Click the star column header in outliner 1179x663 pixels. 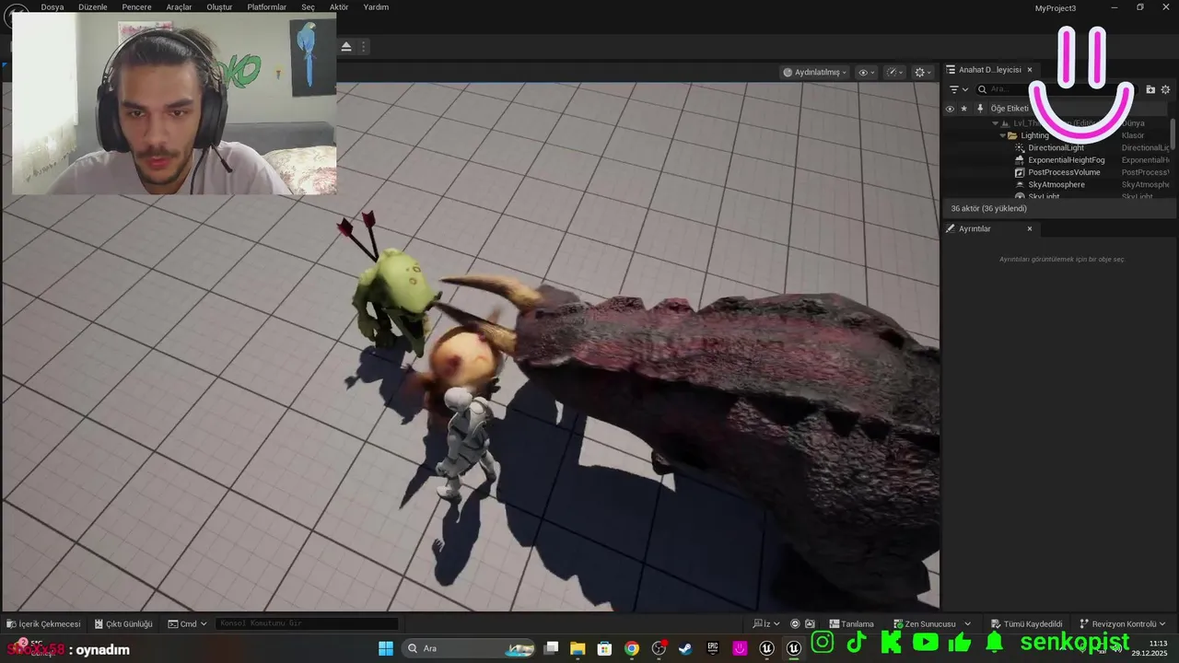click(964, 109)
